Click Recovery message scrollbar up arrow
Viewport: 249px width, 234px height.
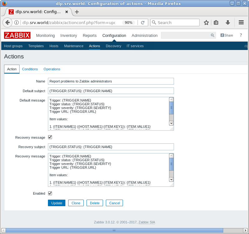[171, 156]
